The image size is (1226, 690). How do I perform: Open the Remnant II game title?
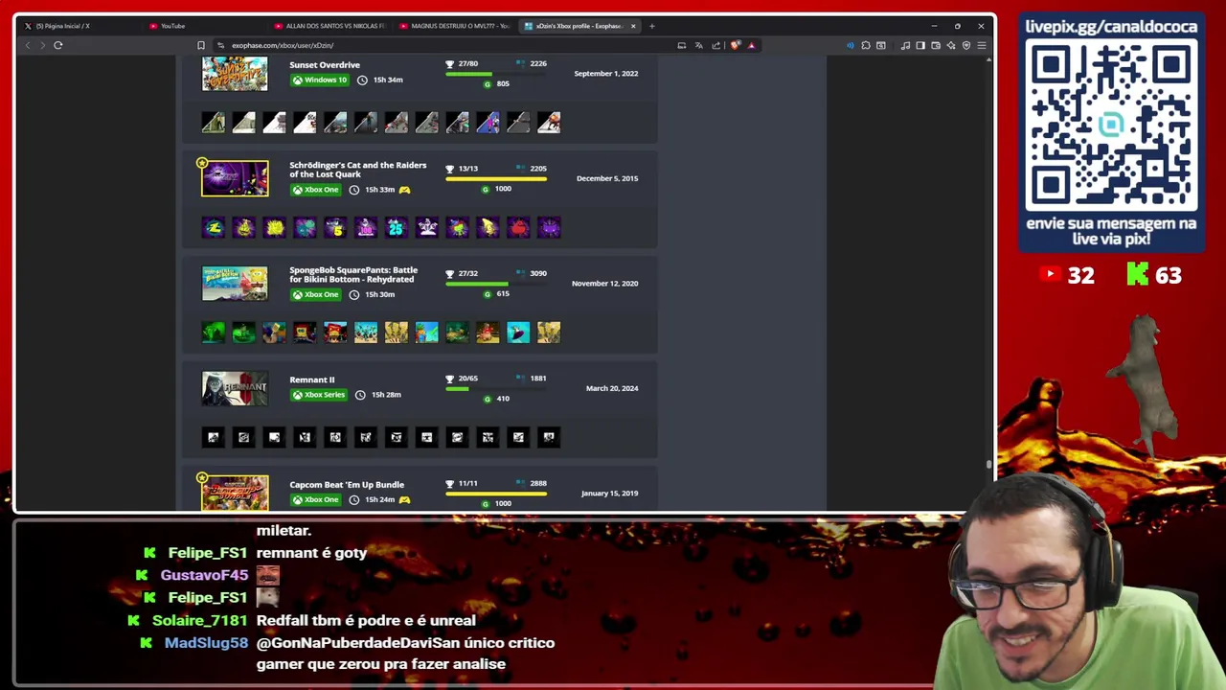point(312,380)
